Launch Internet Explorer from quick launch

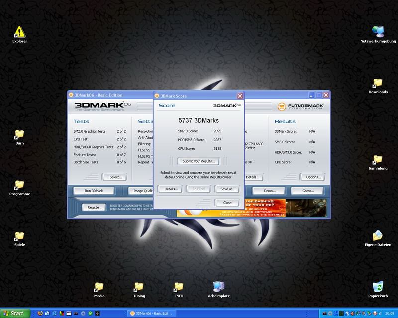tap(54, 313)
